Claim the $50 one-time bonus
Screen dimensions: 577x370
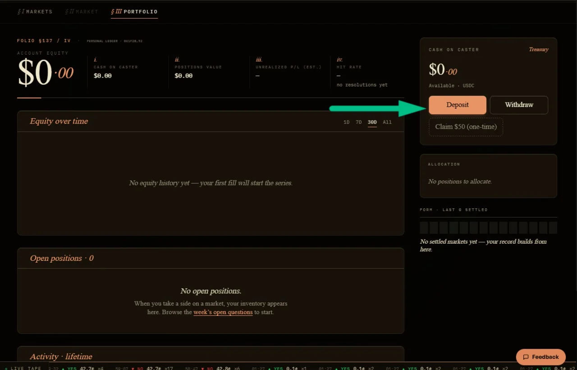[x=466, y=127]
